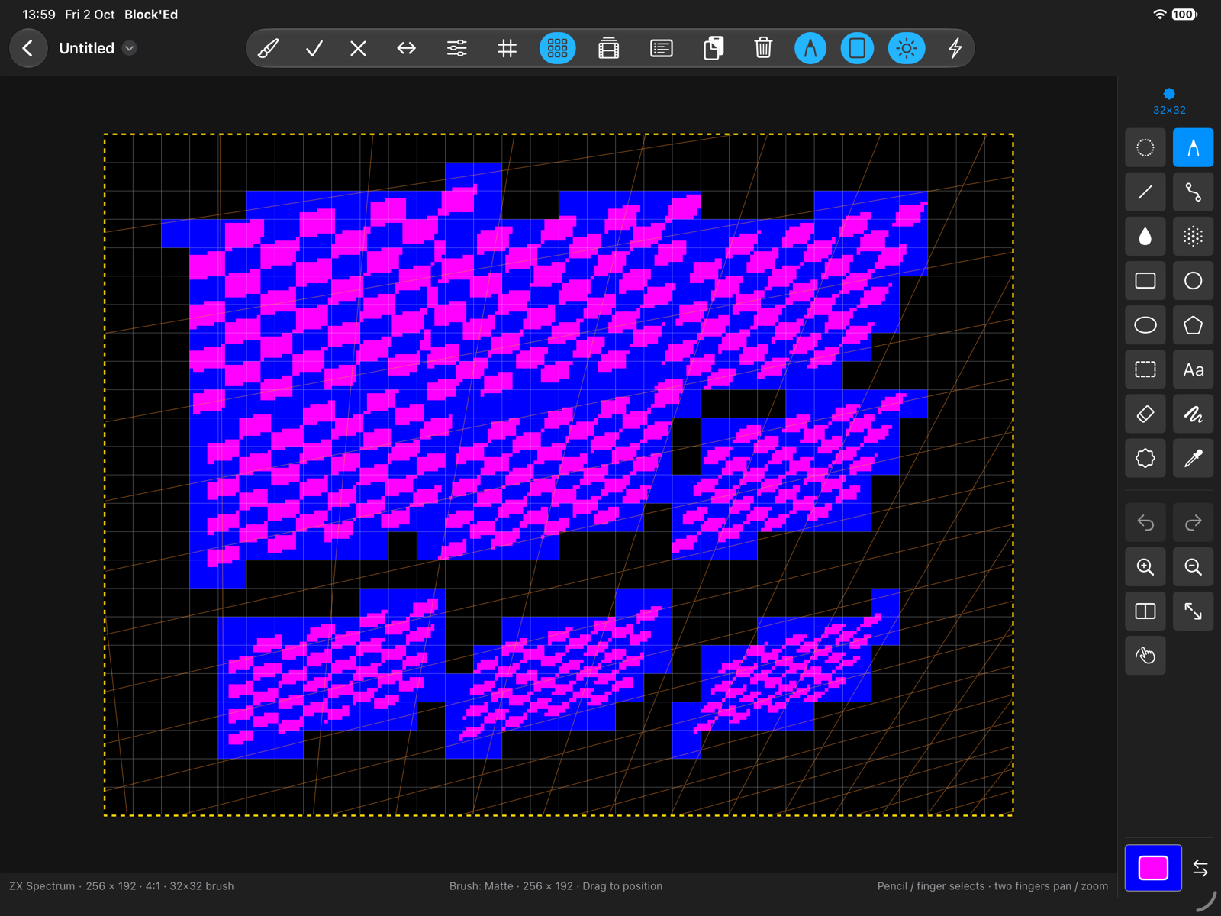
Task: Delete with the trash can icon
Action: click(x=763, y=48)
